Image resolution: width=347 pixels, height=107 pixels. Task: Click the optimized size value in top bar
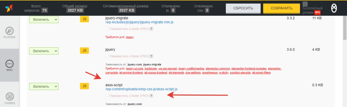[x=127, y=11]
